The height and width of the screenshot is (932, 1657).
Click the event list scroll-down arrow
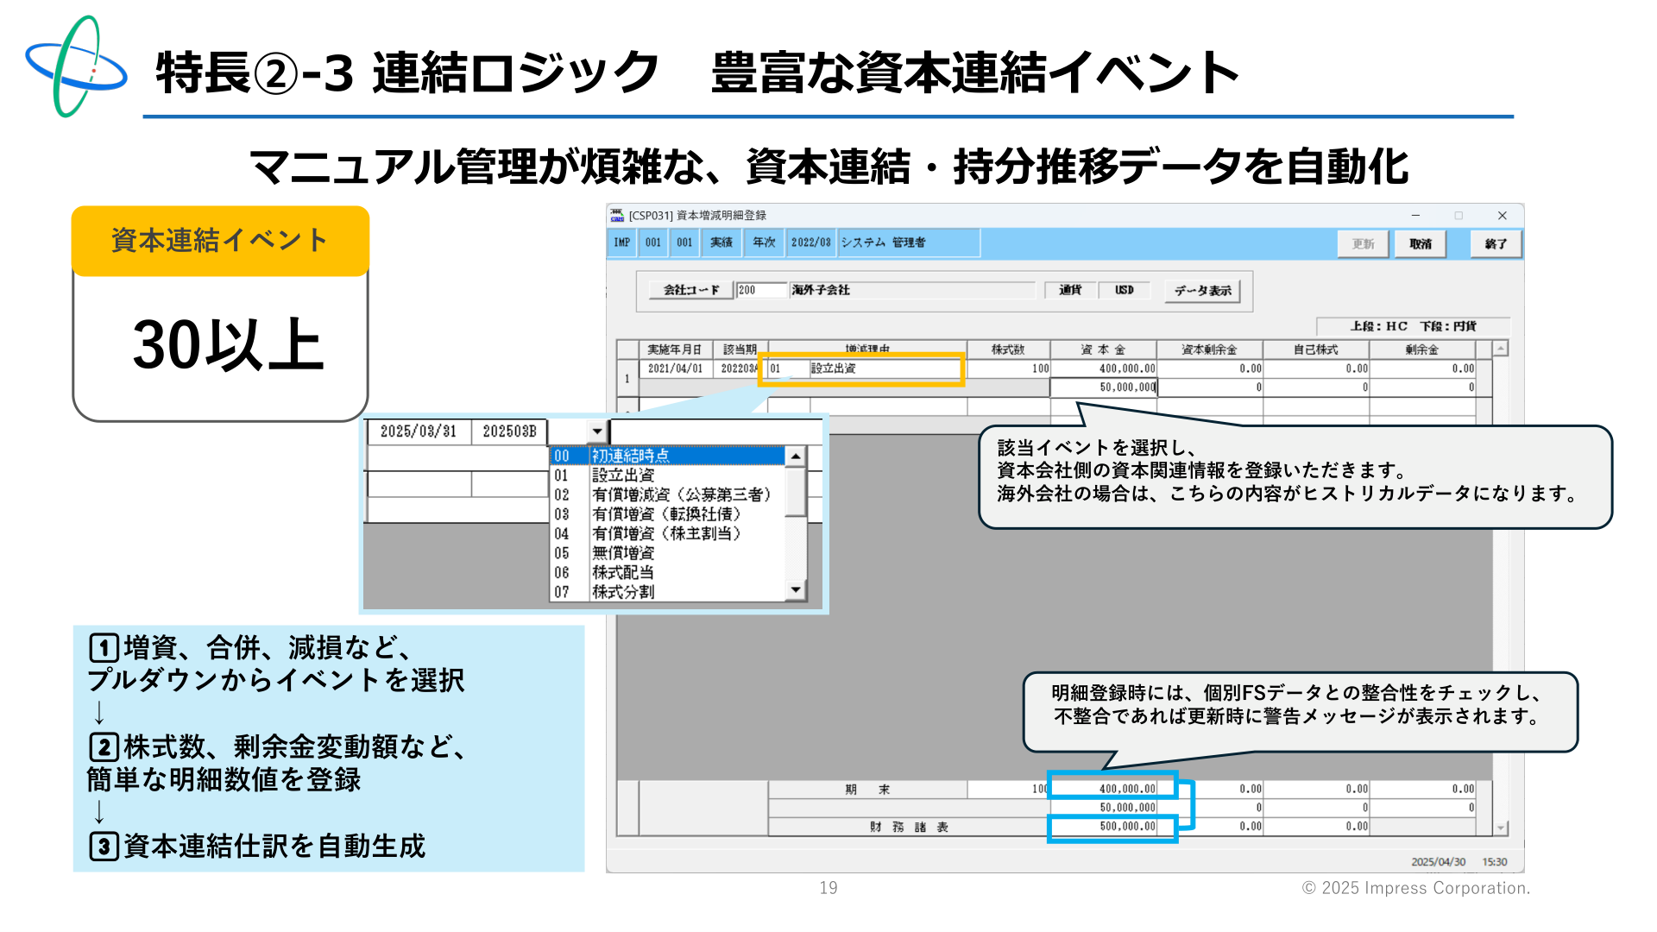(796, 589)
